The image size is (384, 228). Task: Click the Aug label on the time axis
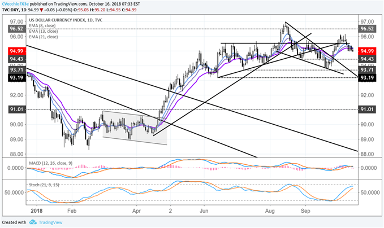pyautogui.click(x=270, y=211)
